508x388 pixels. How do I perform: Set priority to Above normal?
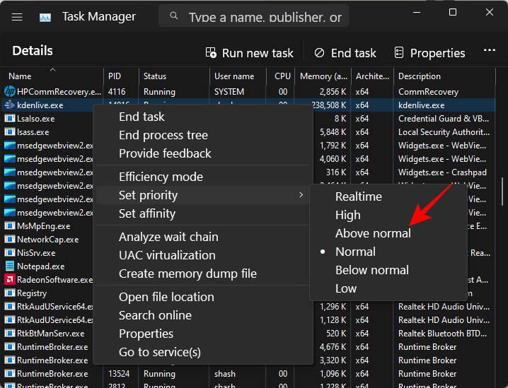373,233
